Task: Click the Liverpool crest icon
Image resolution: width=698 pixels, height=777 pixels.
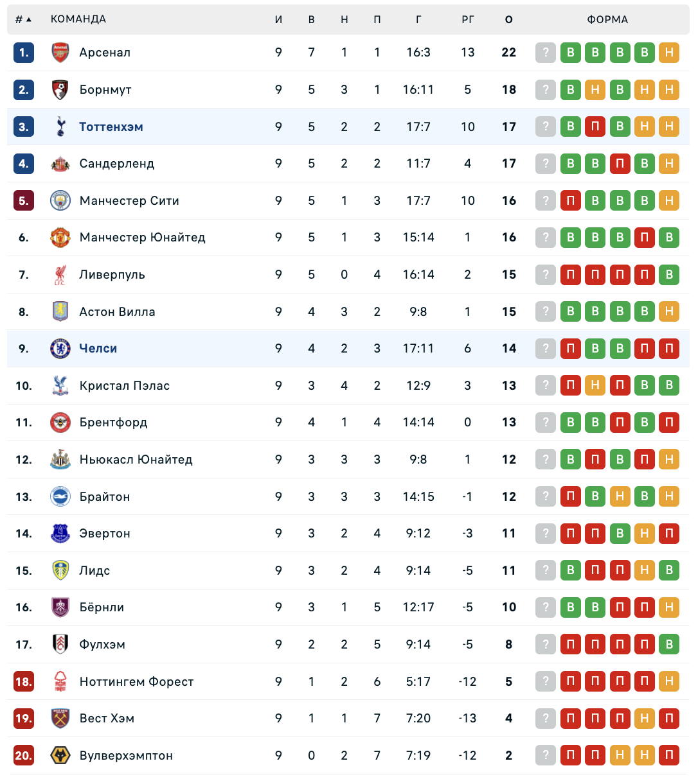Action: 60,275
